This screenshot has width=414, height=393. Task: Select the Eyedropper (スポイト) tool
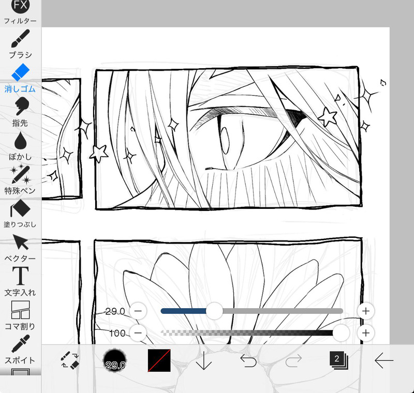[x=20, y=349]
